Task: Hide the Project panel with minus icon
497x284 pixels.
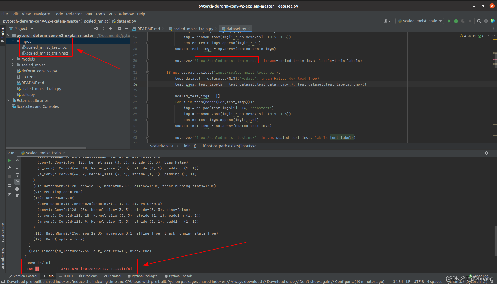Action: pyautogui.click(x=126, y=29)
